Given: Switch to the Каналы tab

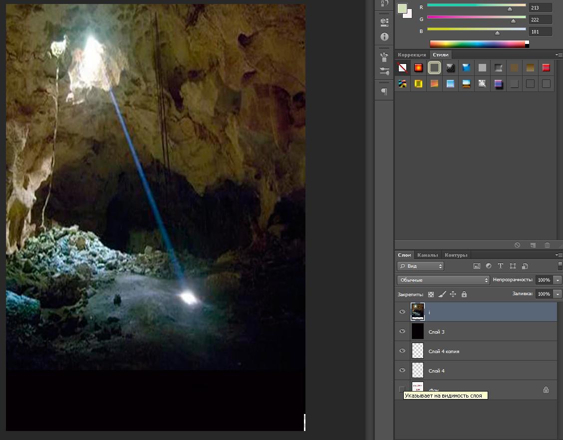Looking at the screenshot, I should tap(427, 255).
